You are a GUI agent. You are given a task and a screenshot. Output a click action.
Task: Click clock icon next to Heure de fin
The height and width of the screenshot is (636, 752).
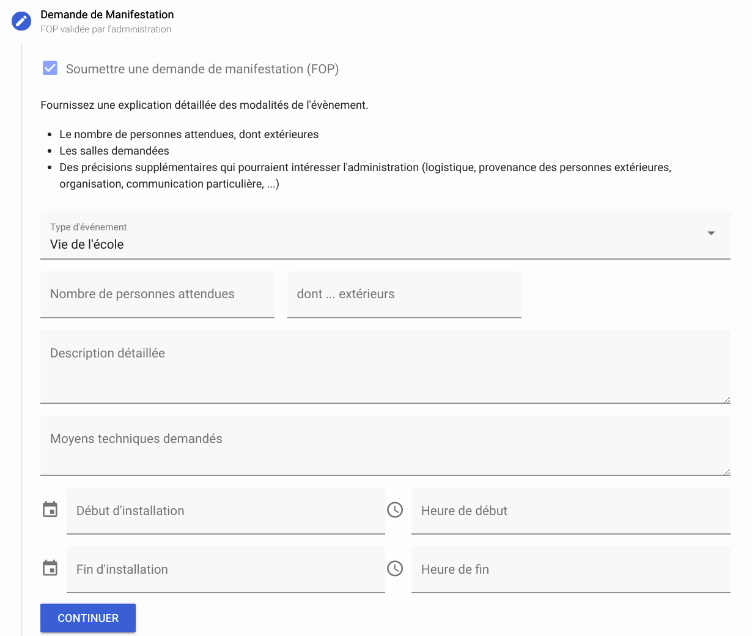395,568
